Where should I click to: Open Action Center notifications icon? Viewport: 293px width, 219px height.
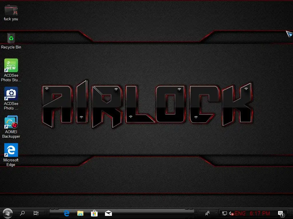pyautogui.click(x=281, y=214)
